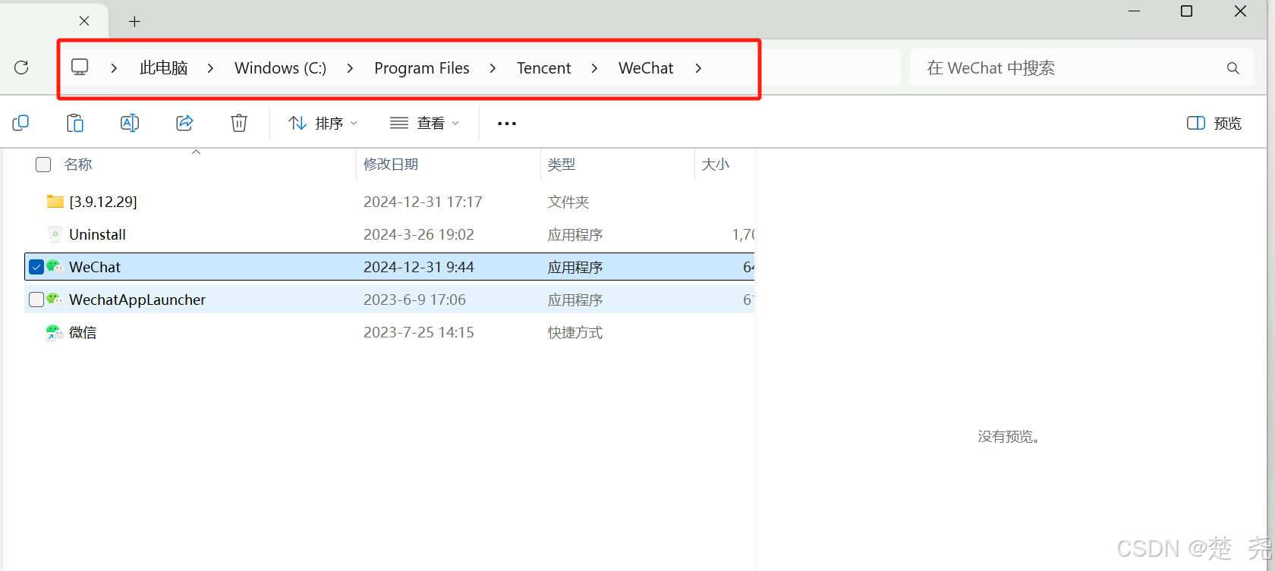
Task: Sort by 名称 column header
Action: click(78, 165)
